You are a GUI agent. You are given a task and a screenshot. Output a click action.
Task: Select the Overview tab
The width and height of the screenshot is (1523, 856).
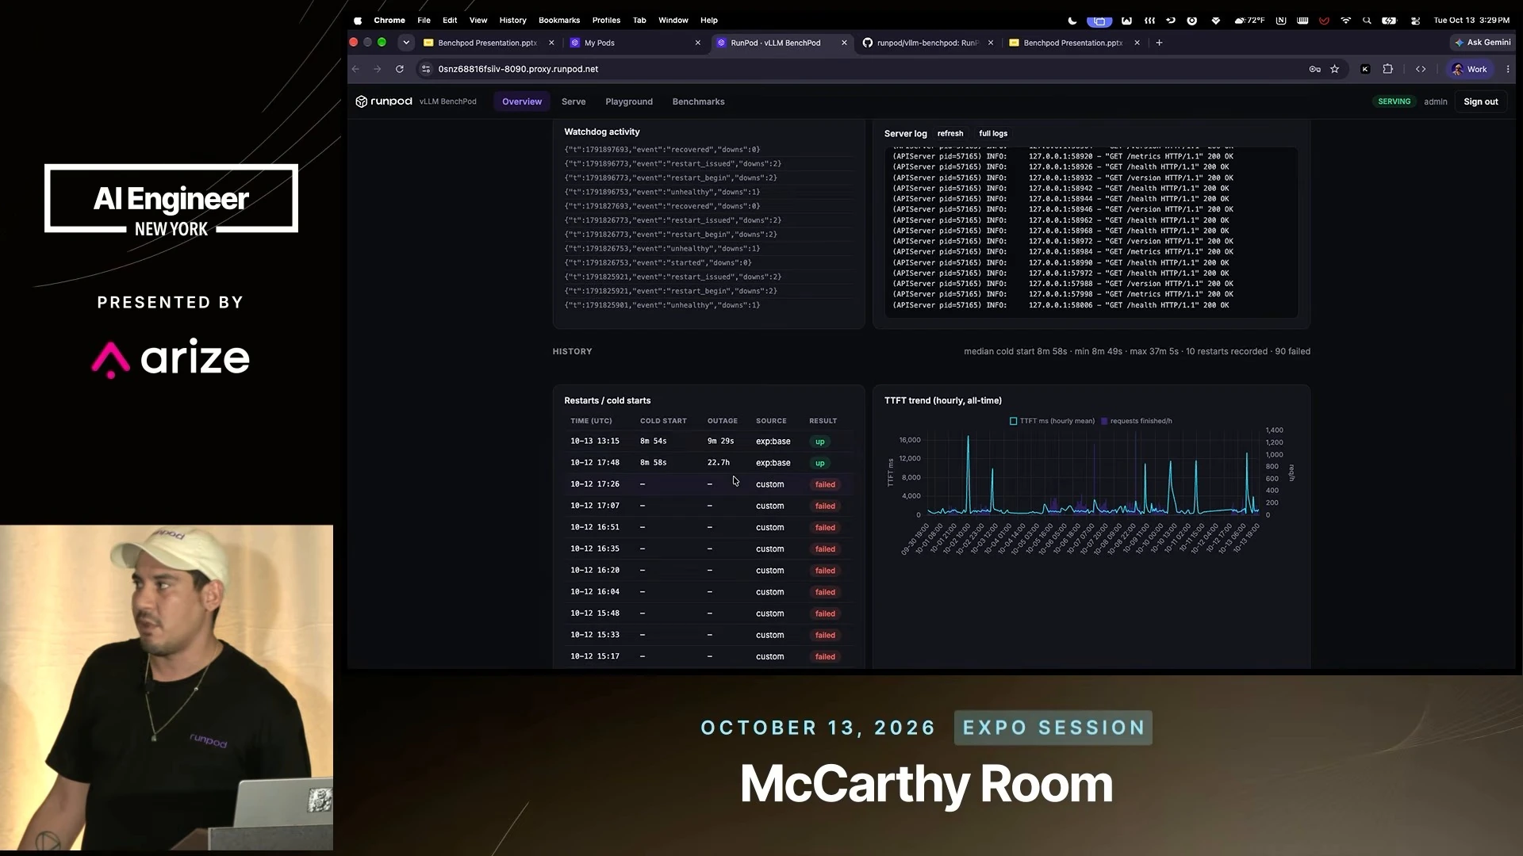click(x=522, y=101)
